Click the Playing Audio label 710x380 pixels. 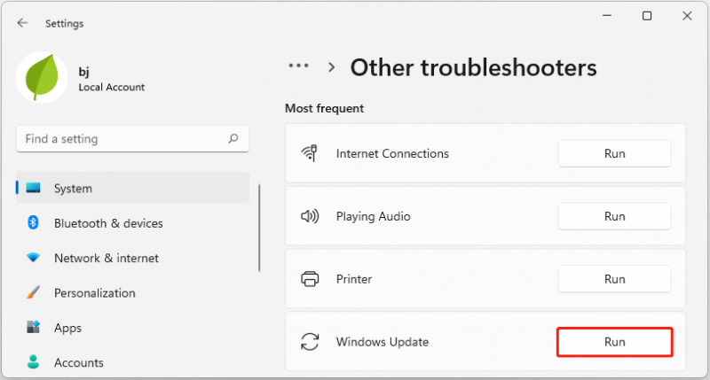point(373,216)
